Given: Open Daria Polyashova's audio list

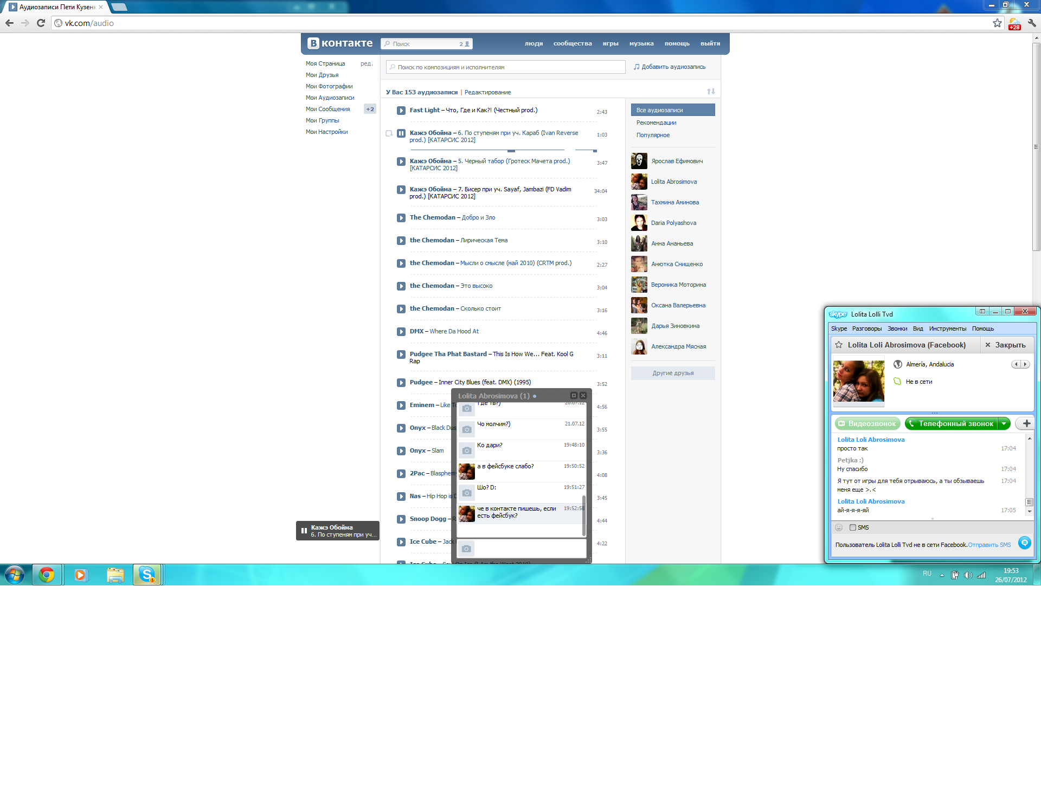Looking at the screenshot, I should pos(673,223).
